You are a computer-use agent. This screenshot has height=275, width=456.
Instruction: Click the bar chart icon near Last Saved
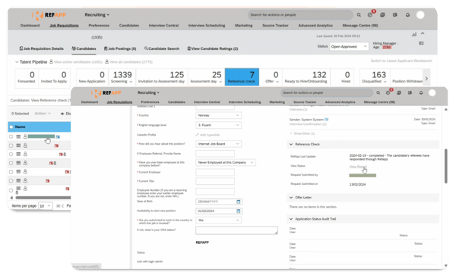[414, 34]
